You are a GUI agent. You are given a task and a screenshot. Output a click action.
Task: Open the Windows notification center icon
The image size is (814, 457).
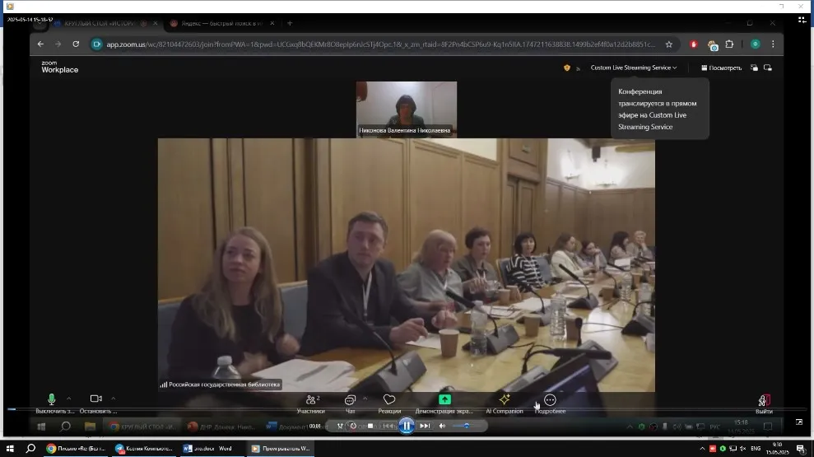pos(801,449)
